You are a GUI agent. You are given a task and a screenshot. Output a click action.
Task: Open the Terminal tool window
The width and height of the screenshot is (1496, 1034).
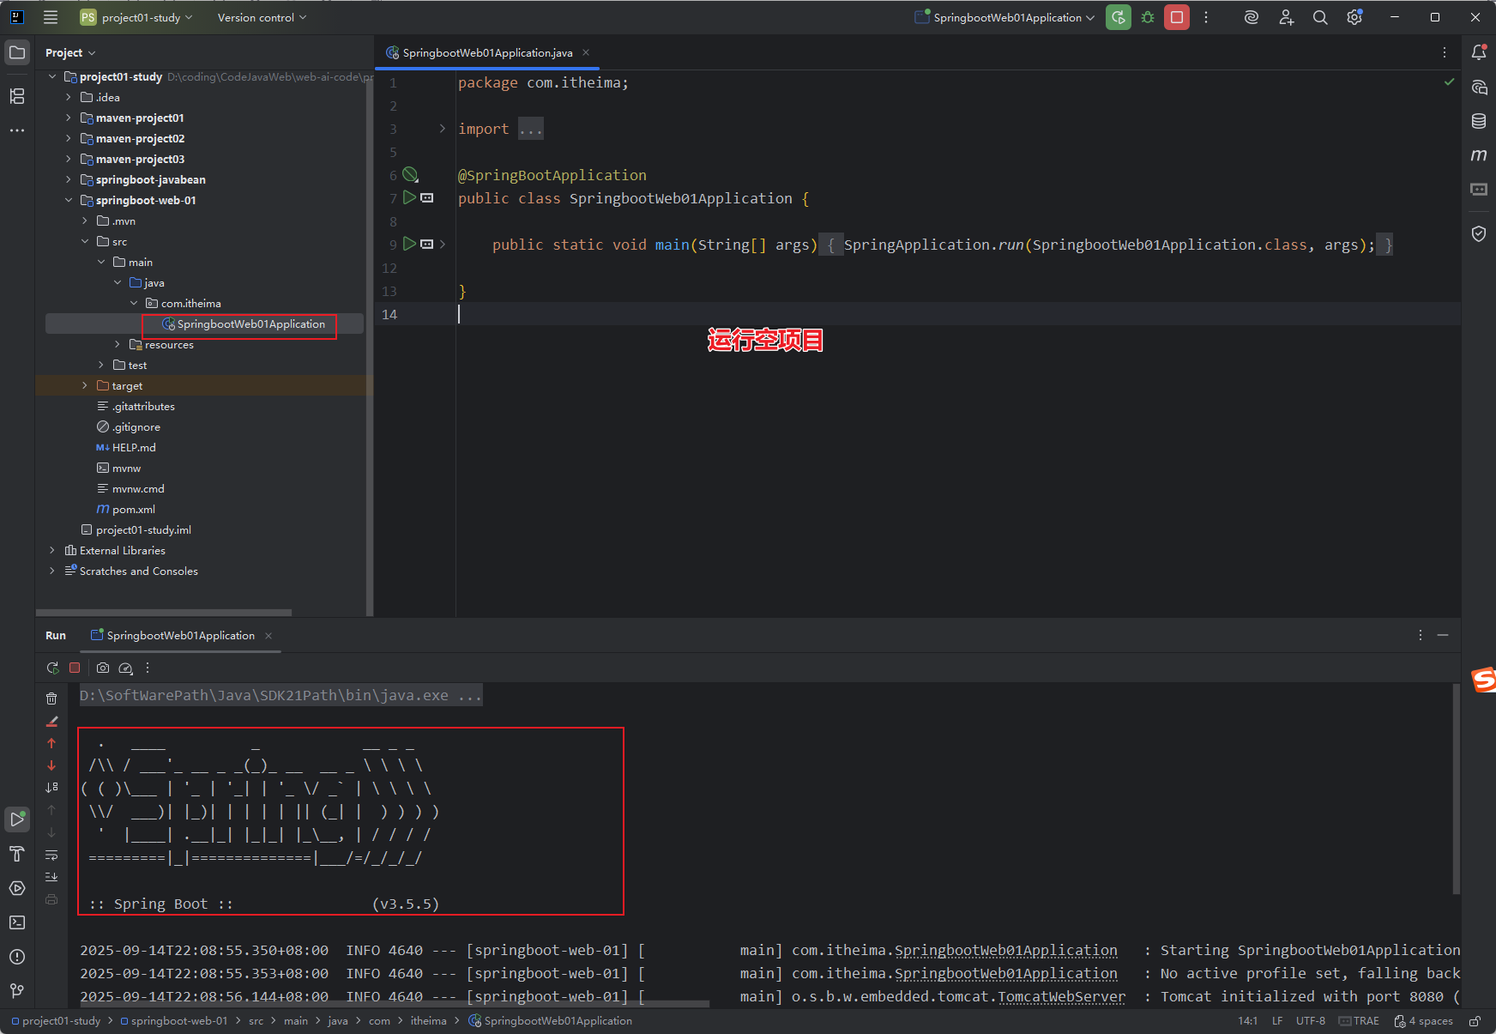click(x=17, y=922)
